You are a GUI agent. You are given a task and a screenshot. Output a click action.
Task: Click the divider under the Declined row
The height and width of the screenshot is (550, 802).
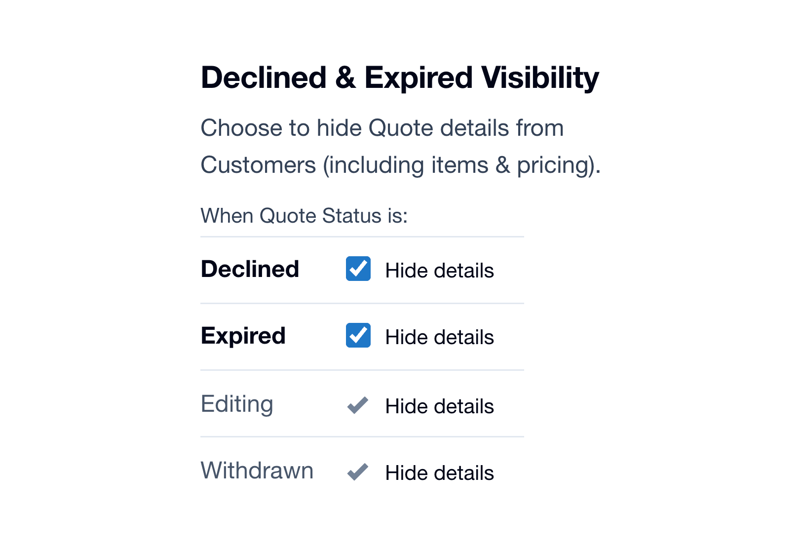point(362,303)
